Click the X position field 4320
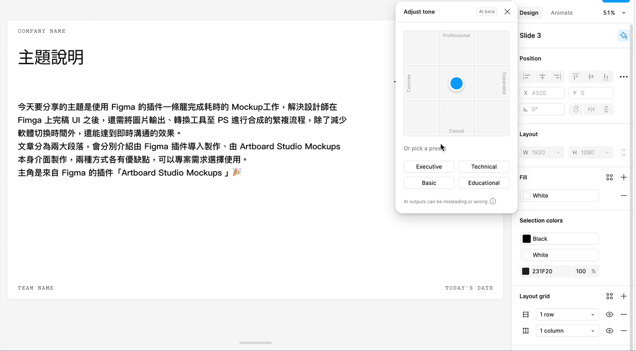The height and width of the screenshot is (351, 636). pos(542,93)
